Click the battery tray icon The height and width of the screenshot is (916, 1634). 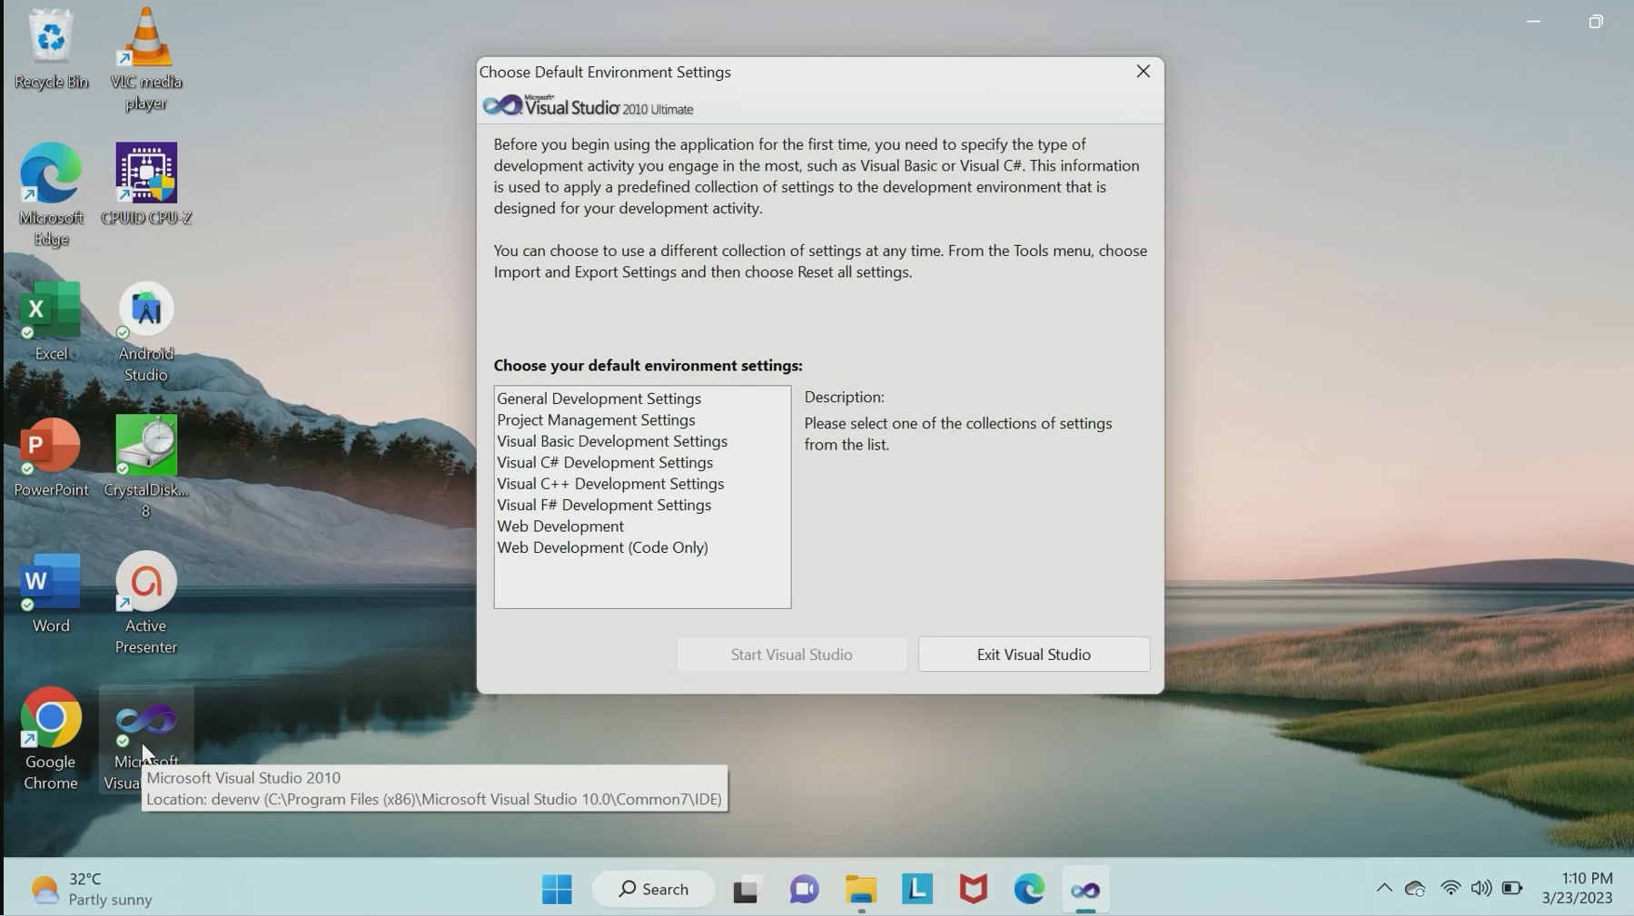[1512, 889]
